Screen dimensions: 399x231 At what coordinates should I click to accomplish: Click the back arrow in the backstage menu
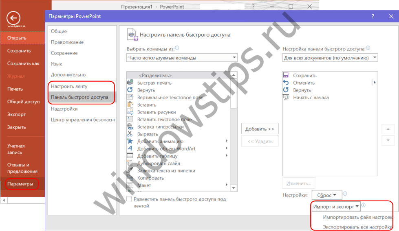click(13, 18)
